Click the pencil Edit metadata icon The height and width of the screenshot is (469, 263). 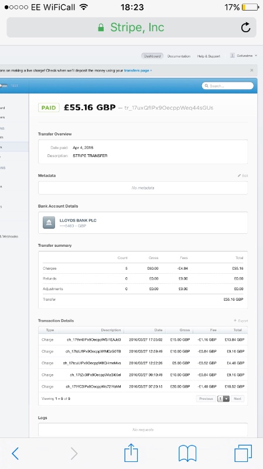[240, 175]
